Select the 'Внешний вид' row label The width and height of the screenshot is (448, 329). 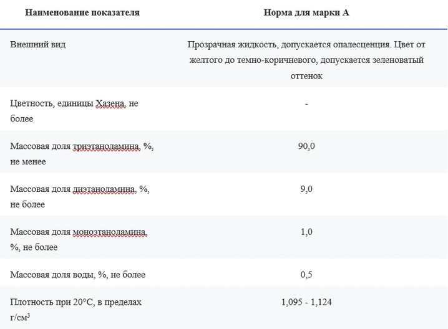pyautogui.click(x=38, y=44)
